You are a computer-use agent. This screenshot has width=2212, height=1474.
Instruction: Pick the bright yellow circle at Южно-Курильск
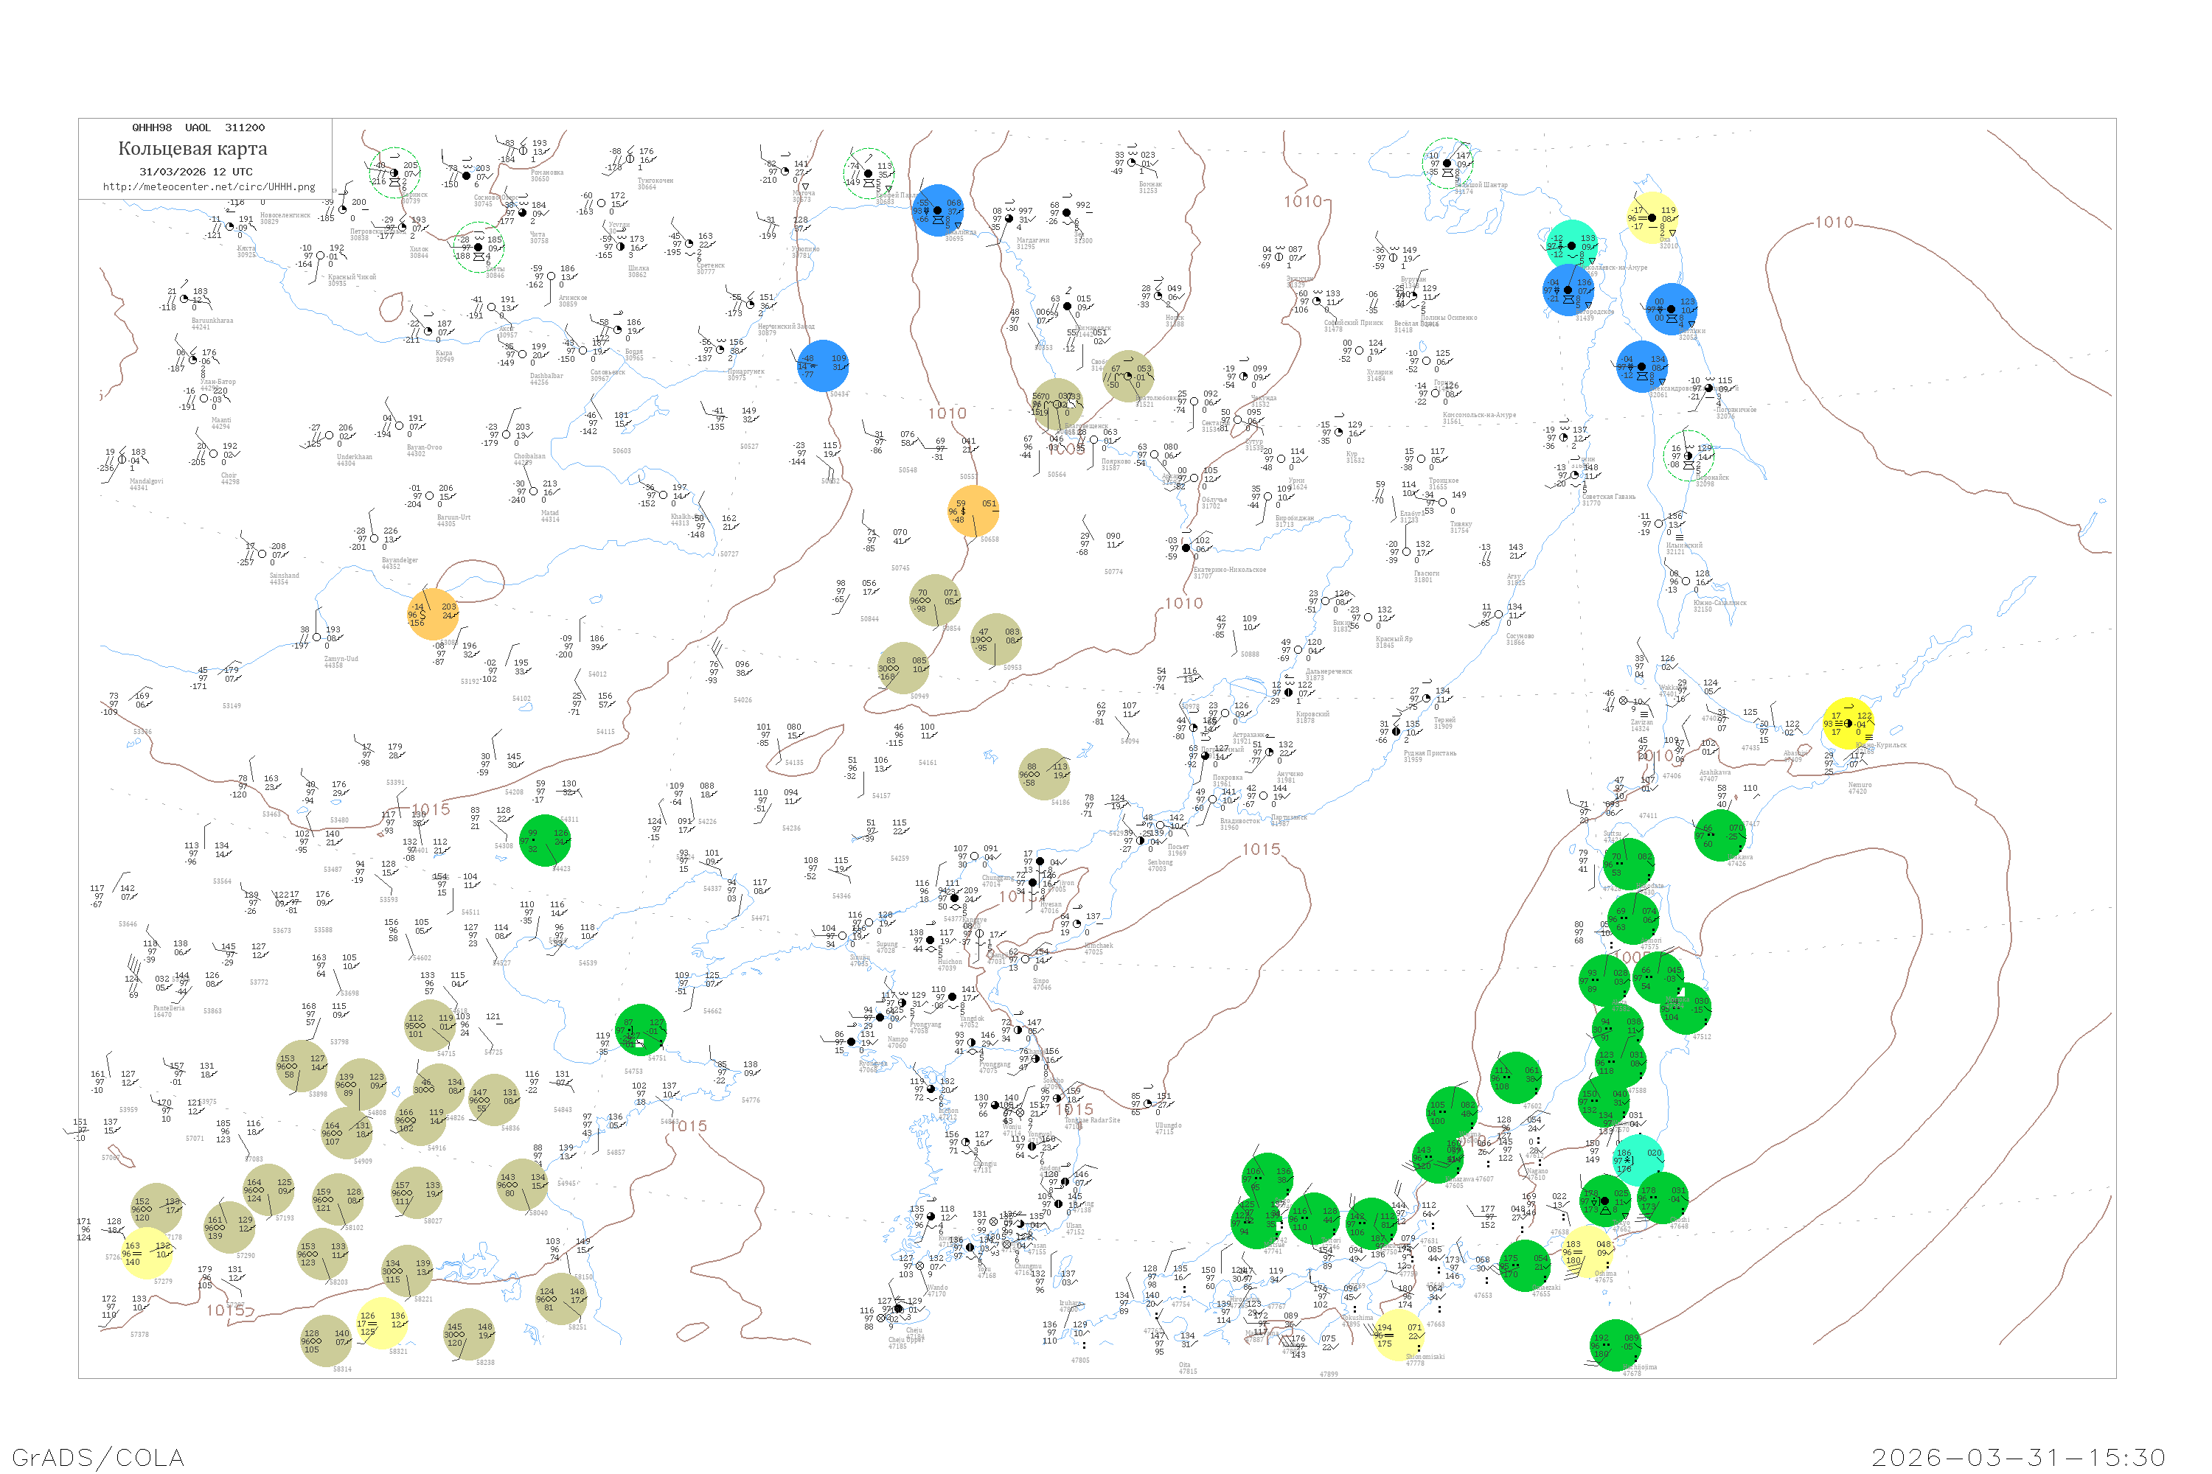[1848, 724]
